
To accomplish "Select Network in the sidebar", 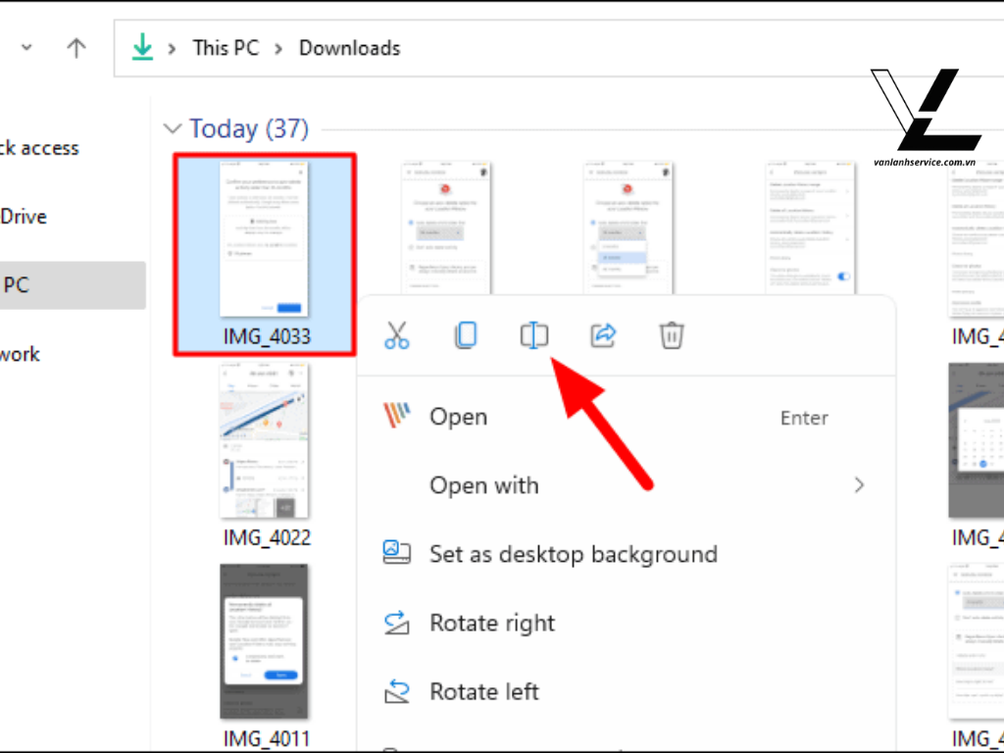I will point(20,354).
